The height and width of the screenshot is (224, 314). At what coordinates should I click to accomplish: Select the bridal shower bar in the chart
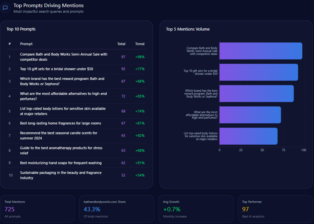click(259, 72)
